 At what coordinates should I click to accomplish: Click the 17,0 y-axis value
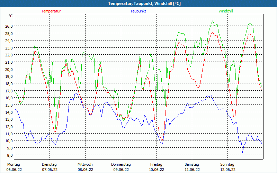coord(9,91)
